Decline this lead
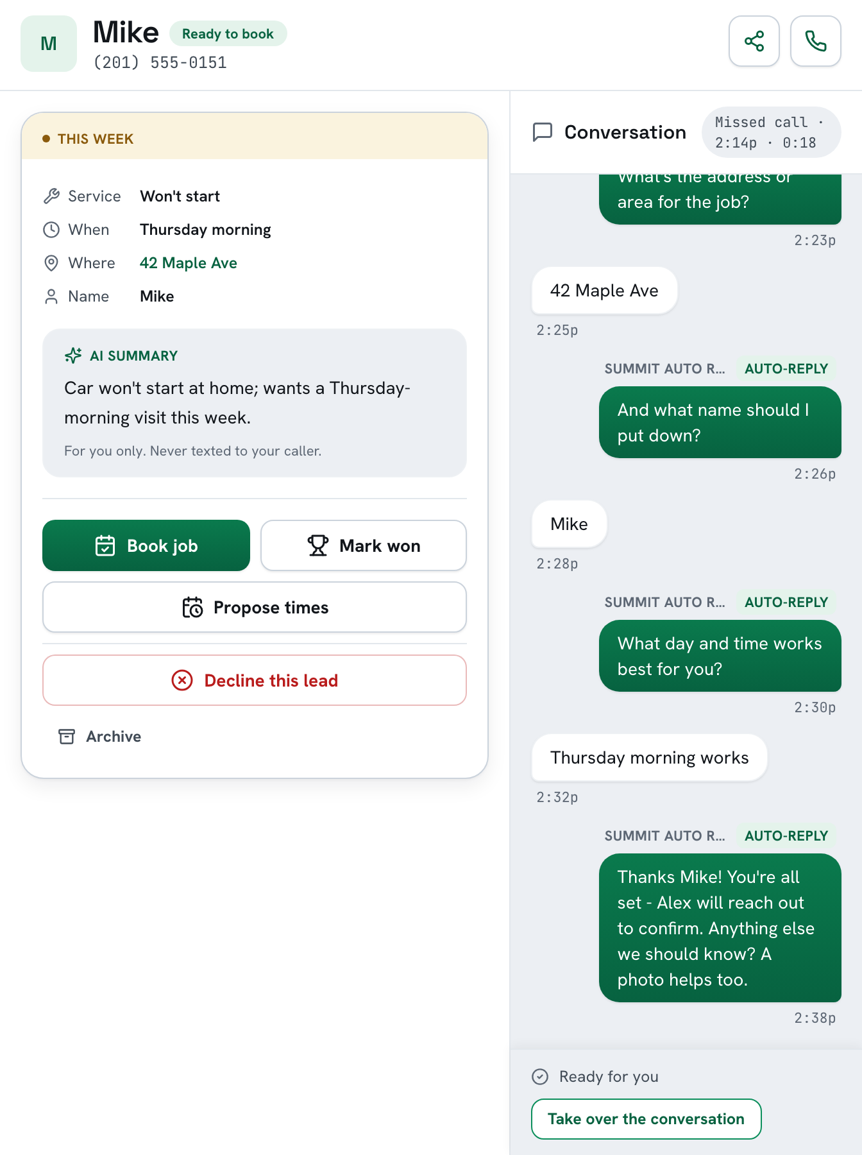Image resolution: width=862 pixels, height=1155 pixels. (255, 680)
